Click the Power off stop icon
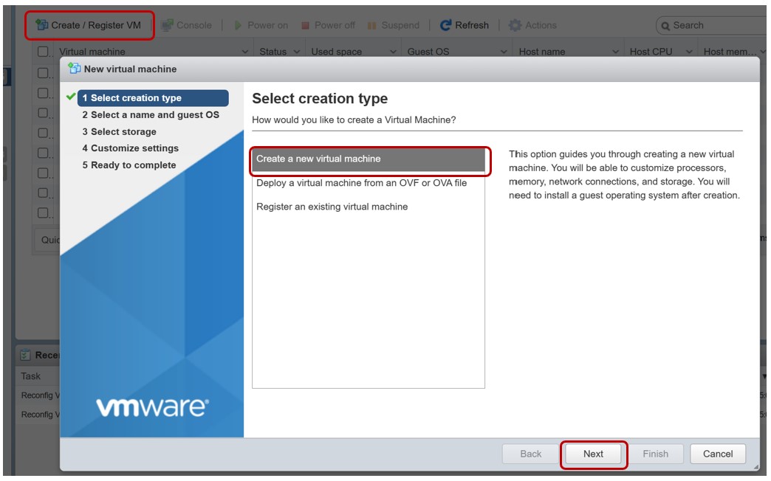This screenshot has height=481, width=771. (x=305, y=25)
